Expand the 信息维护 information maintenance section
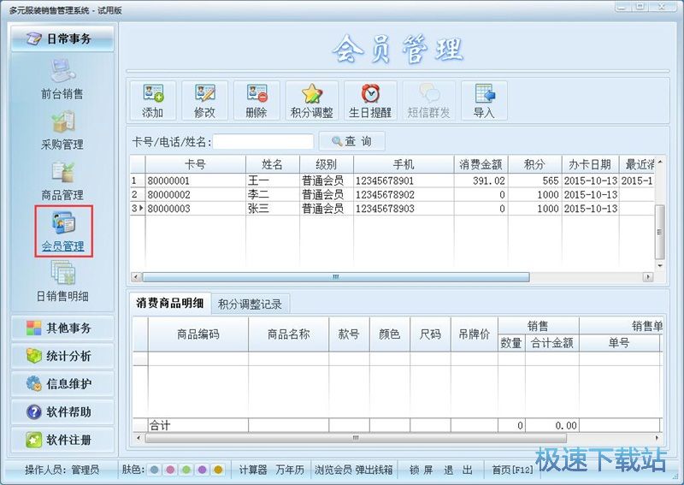 62,384
